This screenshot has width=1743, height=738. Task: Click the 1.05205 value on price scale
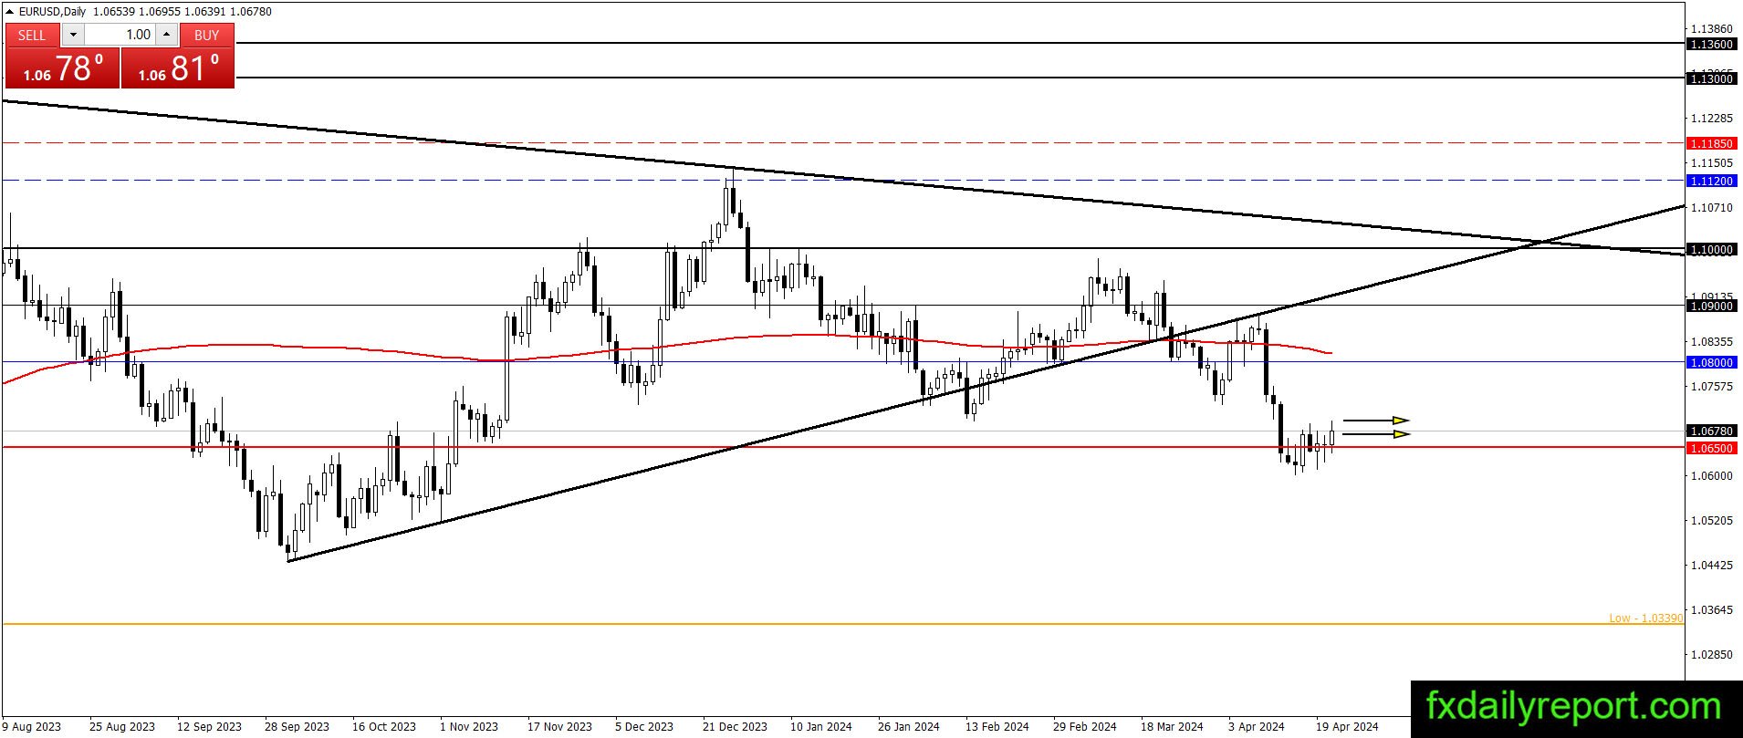click(x=1711, y=521)
